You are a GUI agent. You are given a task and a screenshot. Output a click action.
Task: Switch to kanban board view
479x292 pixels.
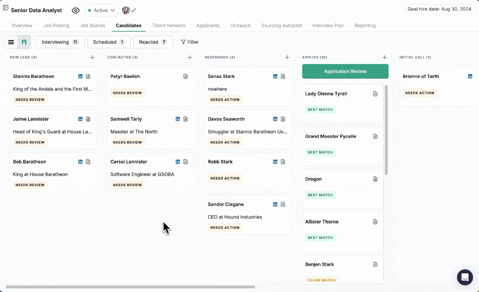click(24, 42)
